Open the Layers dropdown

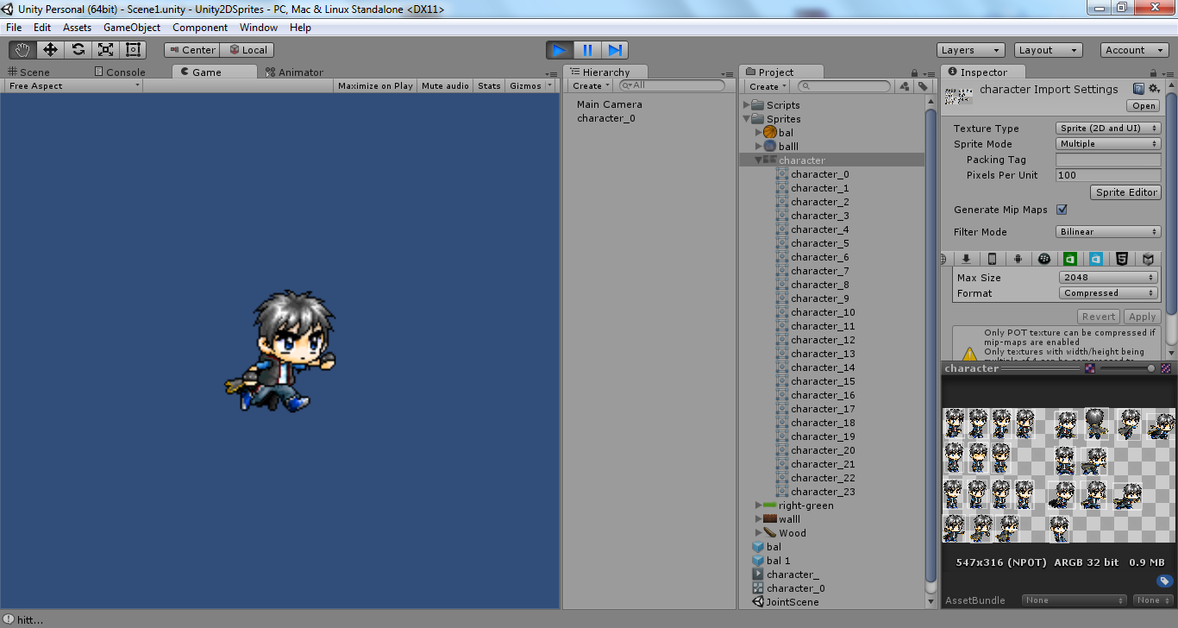tap(970, 50)
